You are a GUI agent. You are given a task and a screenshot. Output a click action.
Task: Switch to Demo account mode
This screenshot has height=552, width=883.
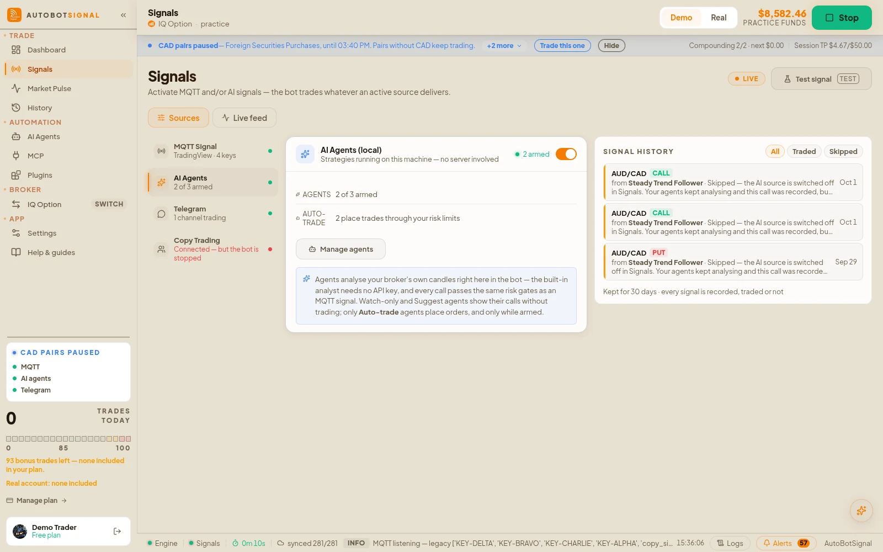[681, 18]
